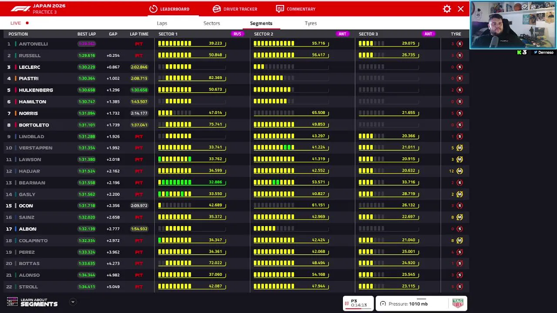
Task: Click Verstappen's medium tyre icon
Action: tap(460, 148)
